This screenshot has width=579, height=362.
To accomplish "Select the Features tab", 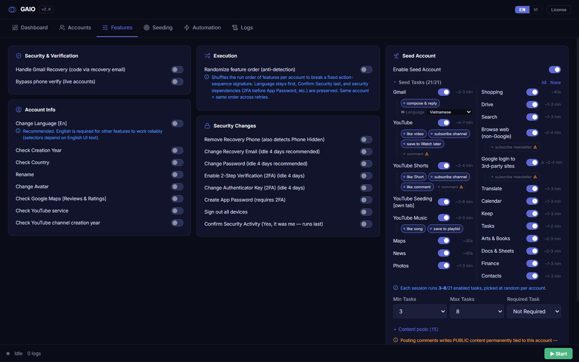I will [117, 28].
